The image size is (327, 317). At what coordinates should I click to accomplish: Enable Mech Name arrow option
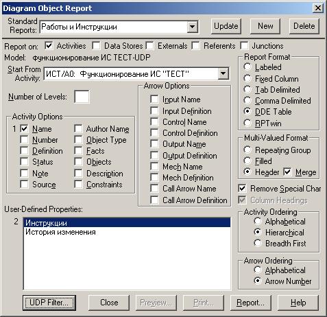154,166
